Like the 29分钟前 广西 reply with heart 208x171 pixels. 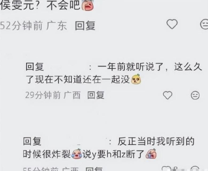coord(167,95)
